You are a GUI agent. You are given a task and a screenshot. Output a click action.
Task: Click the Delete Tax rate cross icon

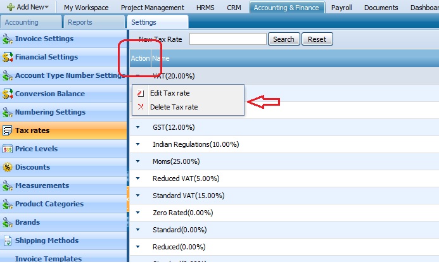[x=141, y=107]
